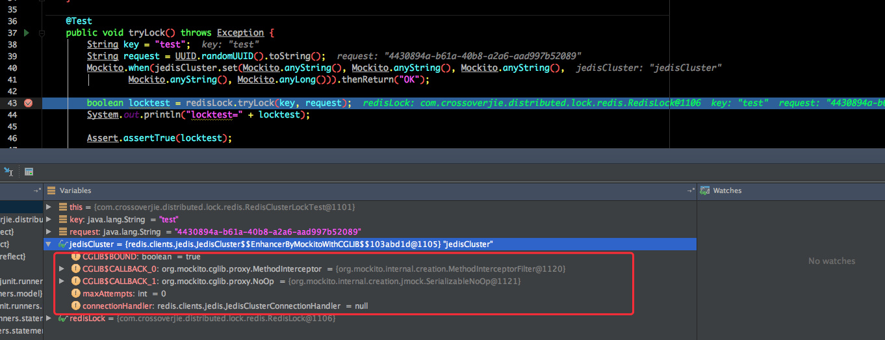Expand the CGLIB$CALLBACK_0 field

pos(62,268)
